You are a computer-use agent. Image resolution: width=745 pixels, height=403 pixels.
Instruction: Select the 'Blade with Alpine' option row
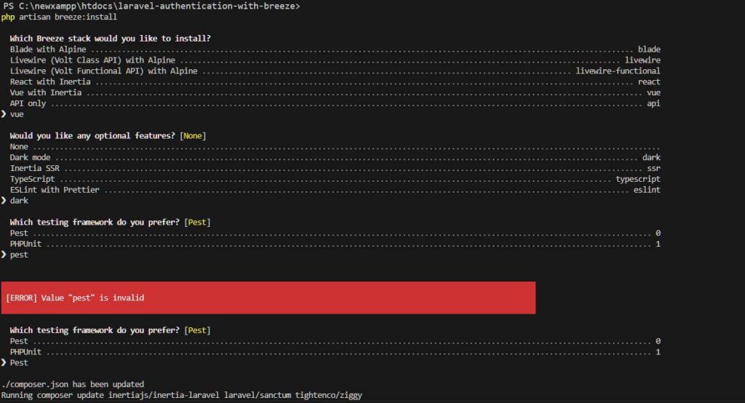[335, 49]
